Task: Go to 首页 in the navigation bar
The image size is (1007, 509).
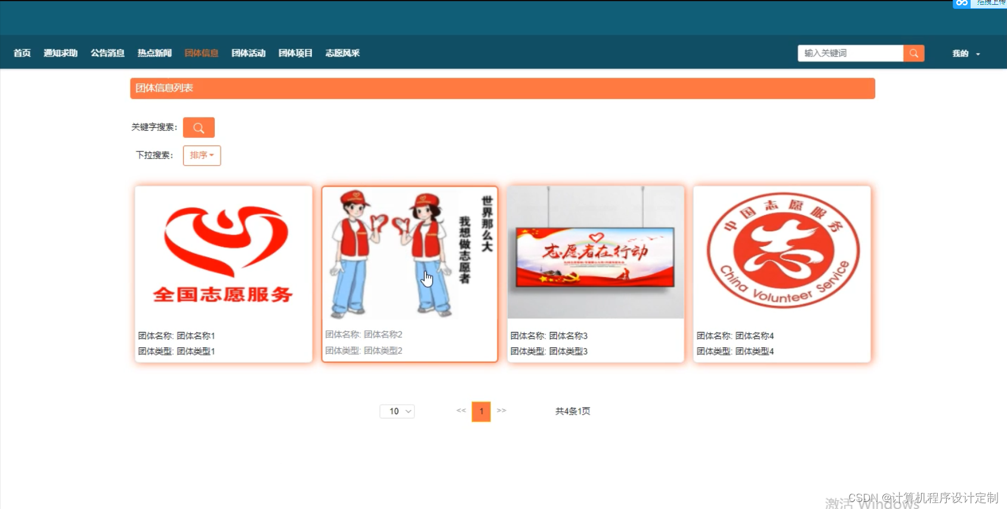Action: 22,53
